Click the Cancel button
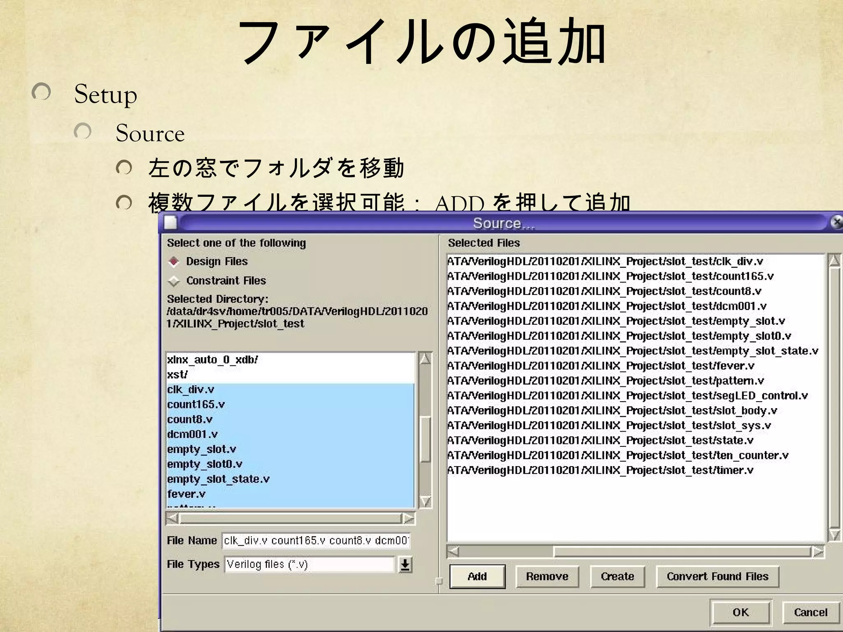This screenshot has height=632, width=843. click(x=810, y=612)
